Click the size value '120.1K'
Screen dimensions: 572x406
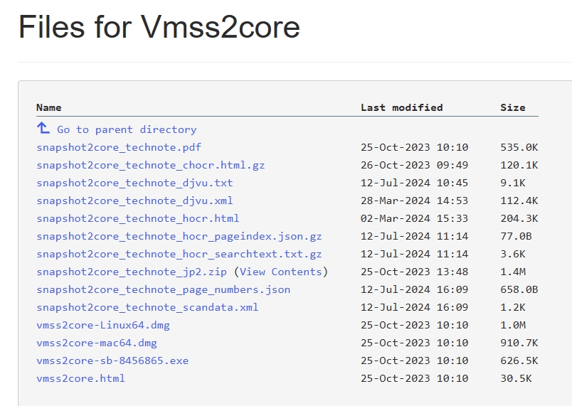[519, 165]
